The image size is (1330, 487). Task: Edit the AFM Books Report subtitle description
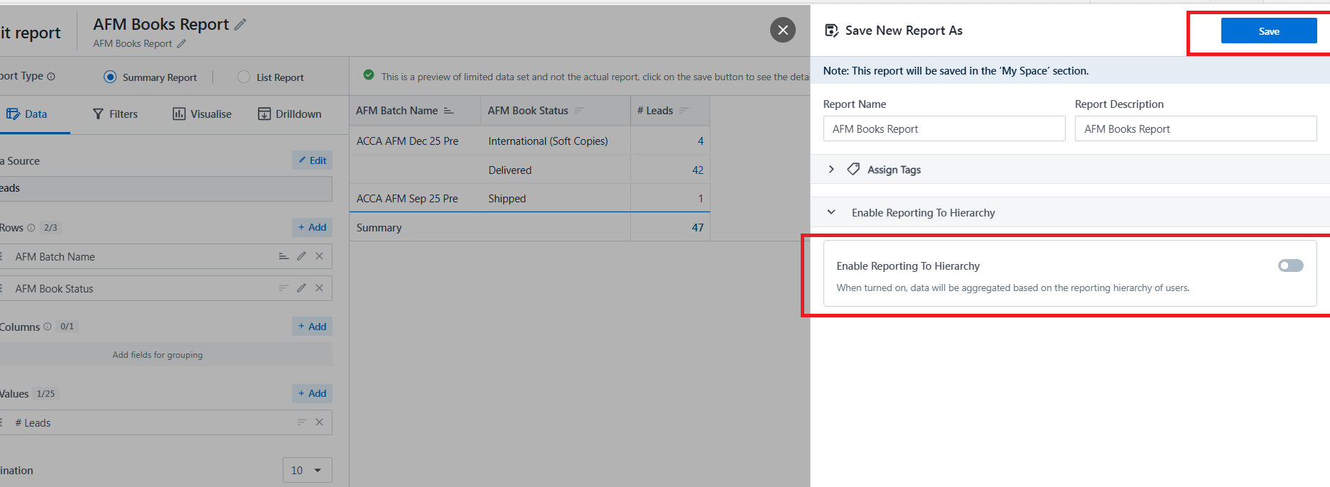(182, 44)
